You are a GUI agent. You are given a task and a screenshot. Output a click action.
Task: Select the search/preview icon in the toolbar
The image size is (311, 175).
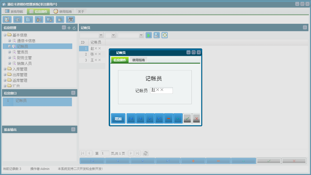[x=7, y=20]
